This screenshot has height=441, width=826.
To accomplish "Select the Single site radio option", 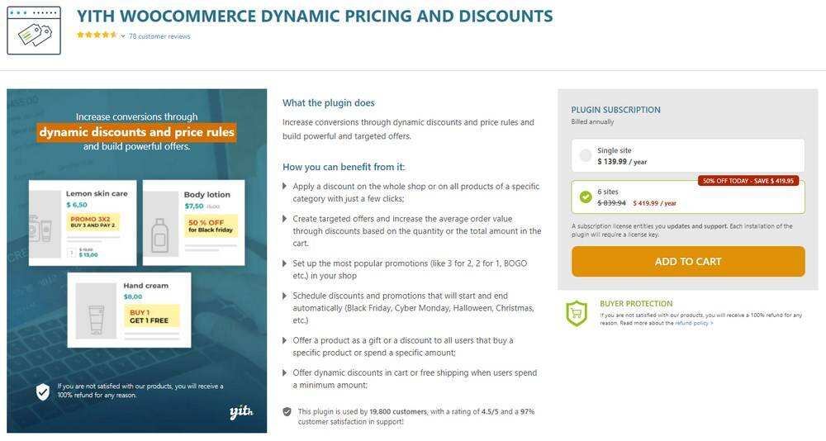I will (x=586, y=155).
